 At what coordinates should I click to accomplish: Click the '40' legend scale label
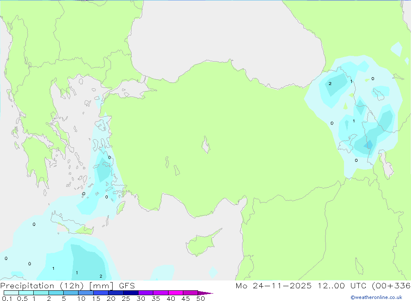click(x=171, y=299)
